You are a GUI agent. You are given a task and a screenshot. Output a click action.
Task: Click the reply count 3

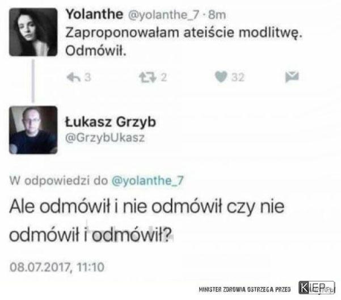point(87,77)
